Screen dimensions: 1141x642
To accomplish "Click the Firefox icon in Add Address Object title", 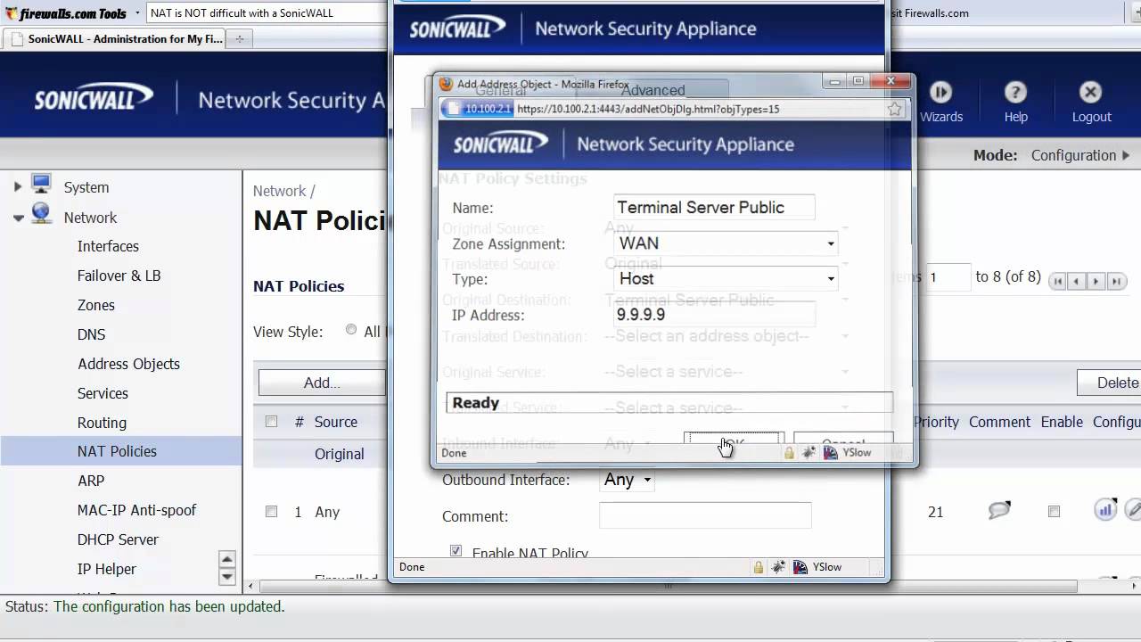I will (x=447, y=85).
